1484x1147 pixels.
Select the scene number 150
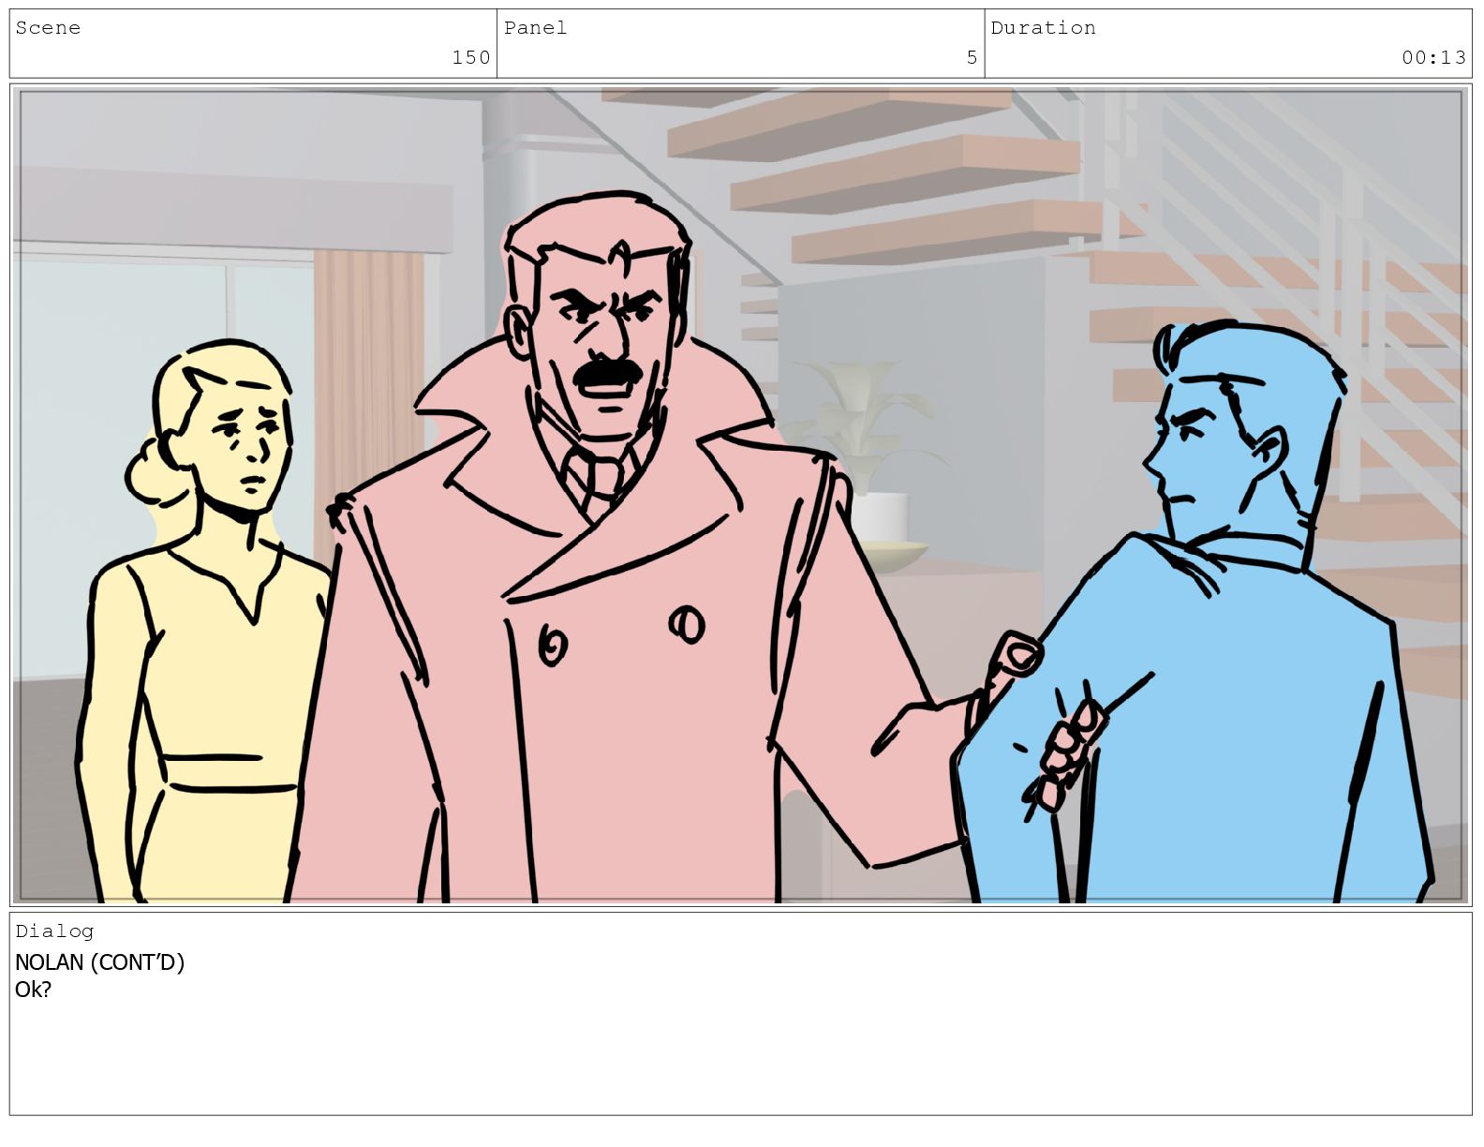coord(471,57)
